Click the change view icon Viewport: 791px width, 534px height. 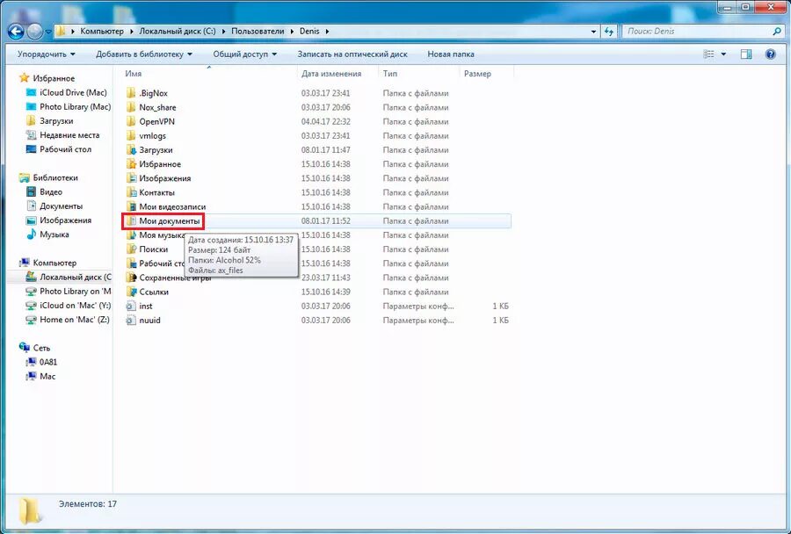click(708, 54)
